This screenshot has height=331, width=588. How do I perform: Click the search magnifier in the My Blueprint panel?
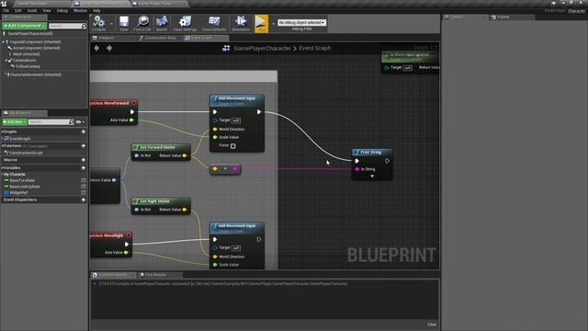click(x=72, y=122)
